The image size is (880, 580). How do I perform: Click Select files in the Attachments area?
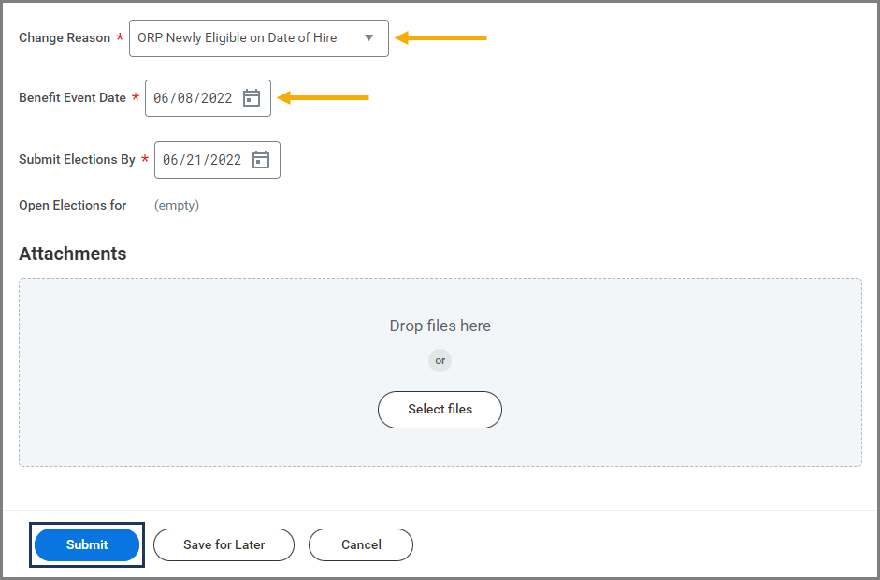point(440,409)
